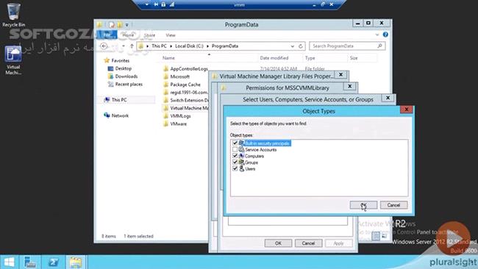Launch PowerShell from the taskbar

tap(53, 262)
